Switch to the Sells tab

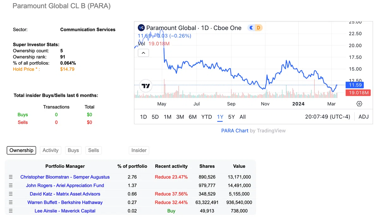(93, 150)
